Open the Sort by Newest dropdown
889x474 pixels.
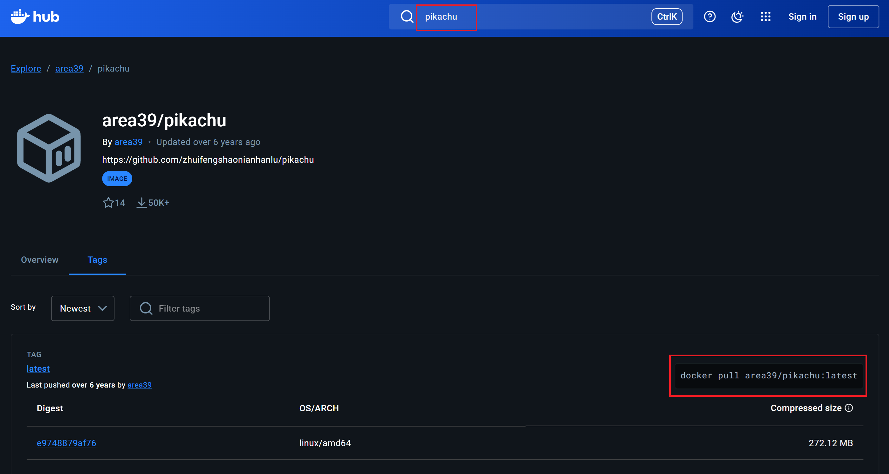pos(83,308)
